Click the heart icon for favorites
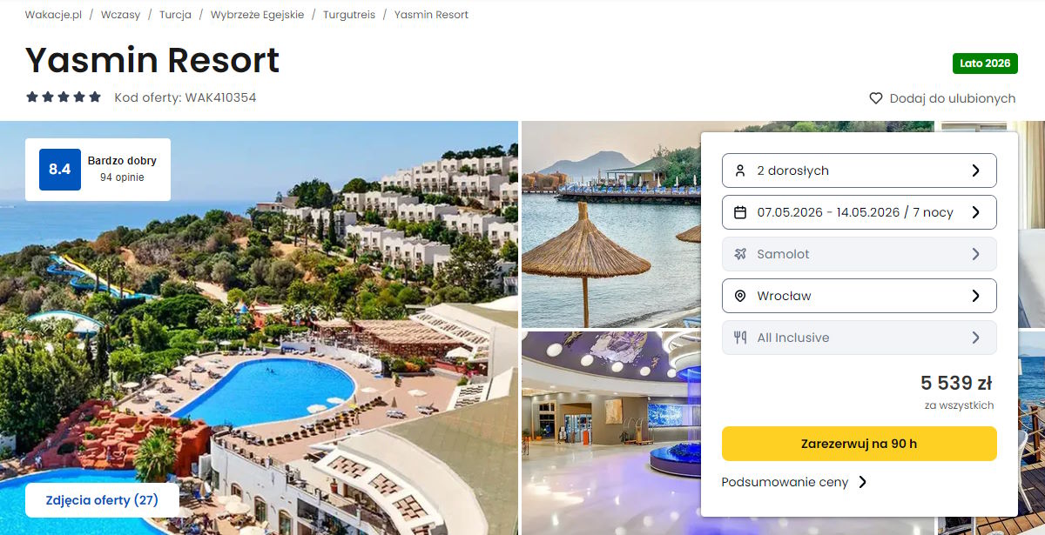Image resolution: width=1045 pixels, height=535 pixels. coord(876,98)
